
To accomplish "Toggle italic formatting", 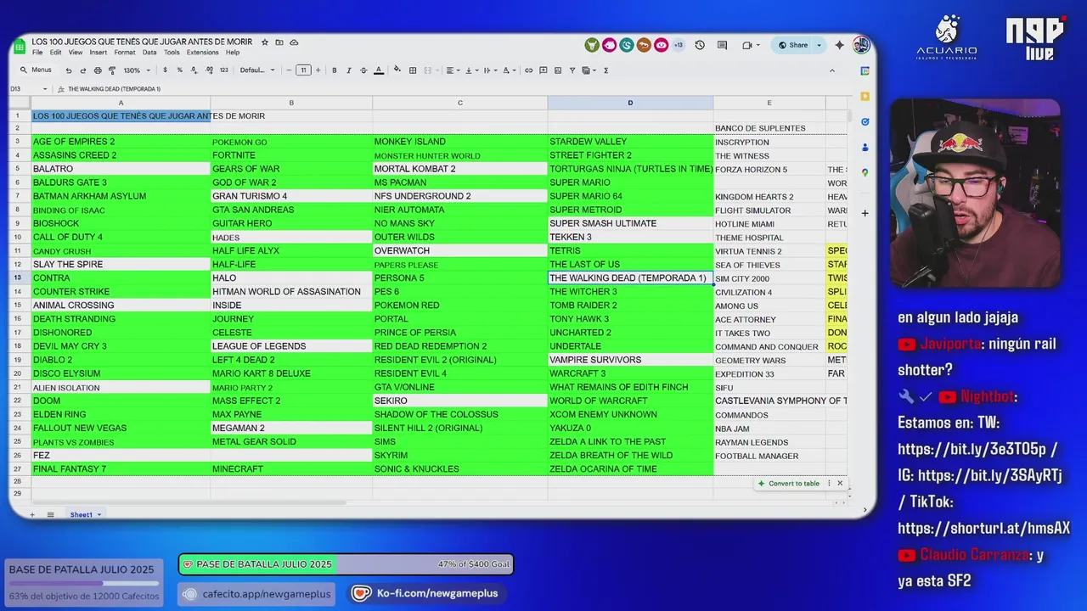I will 349,70.
